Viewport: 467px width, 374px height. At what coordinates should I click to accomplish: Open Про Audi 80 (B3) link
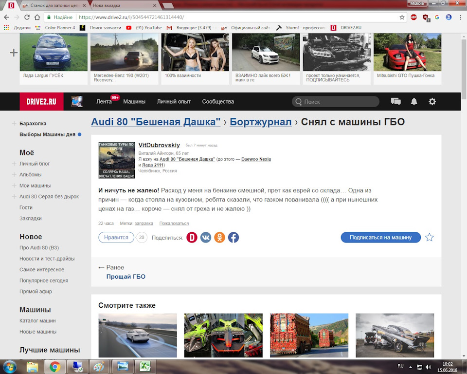(39, 248)
